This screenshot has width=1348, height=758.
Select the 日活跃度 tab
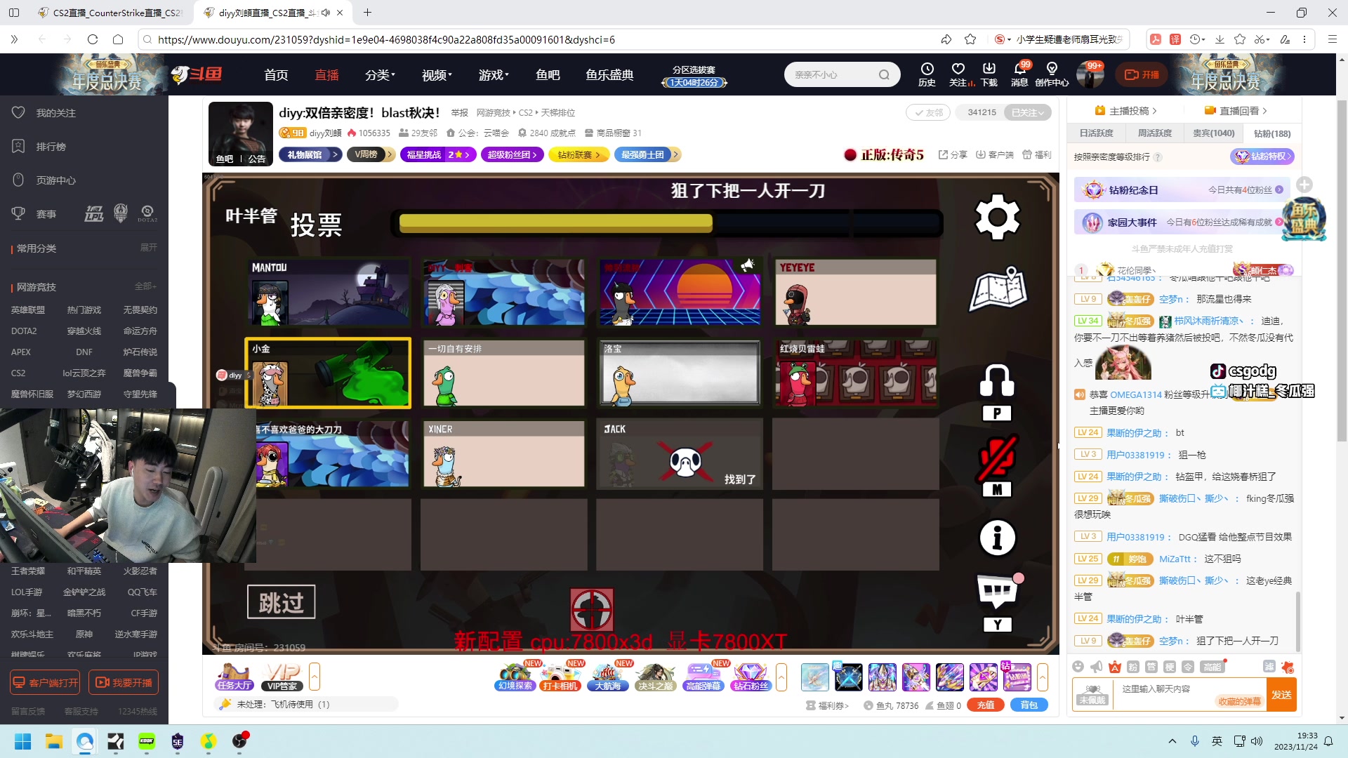1096,133
